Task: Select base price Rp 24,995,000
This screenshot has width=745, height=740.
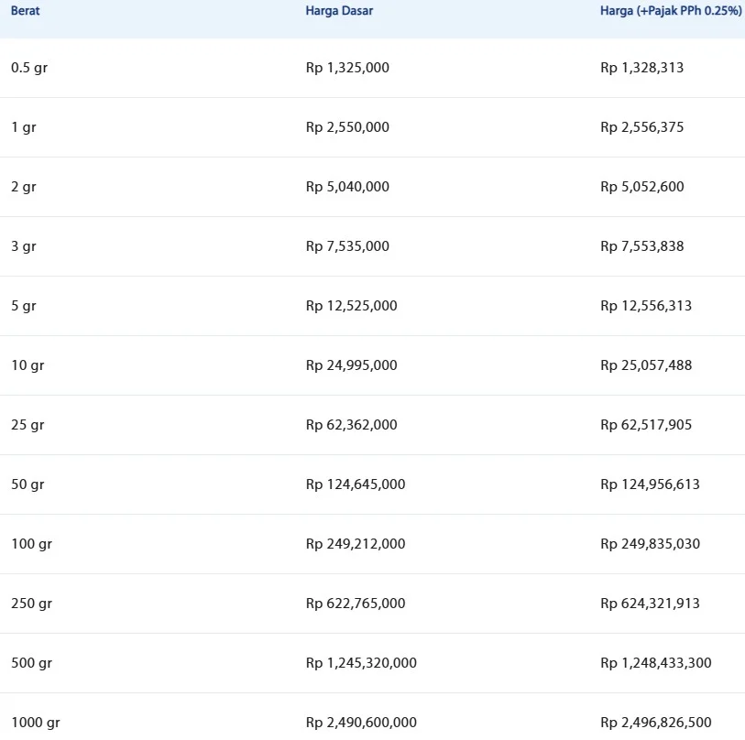Action: point(351,365)
